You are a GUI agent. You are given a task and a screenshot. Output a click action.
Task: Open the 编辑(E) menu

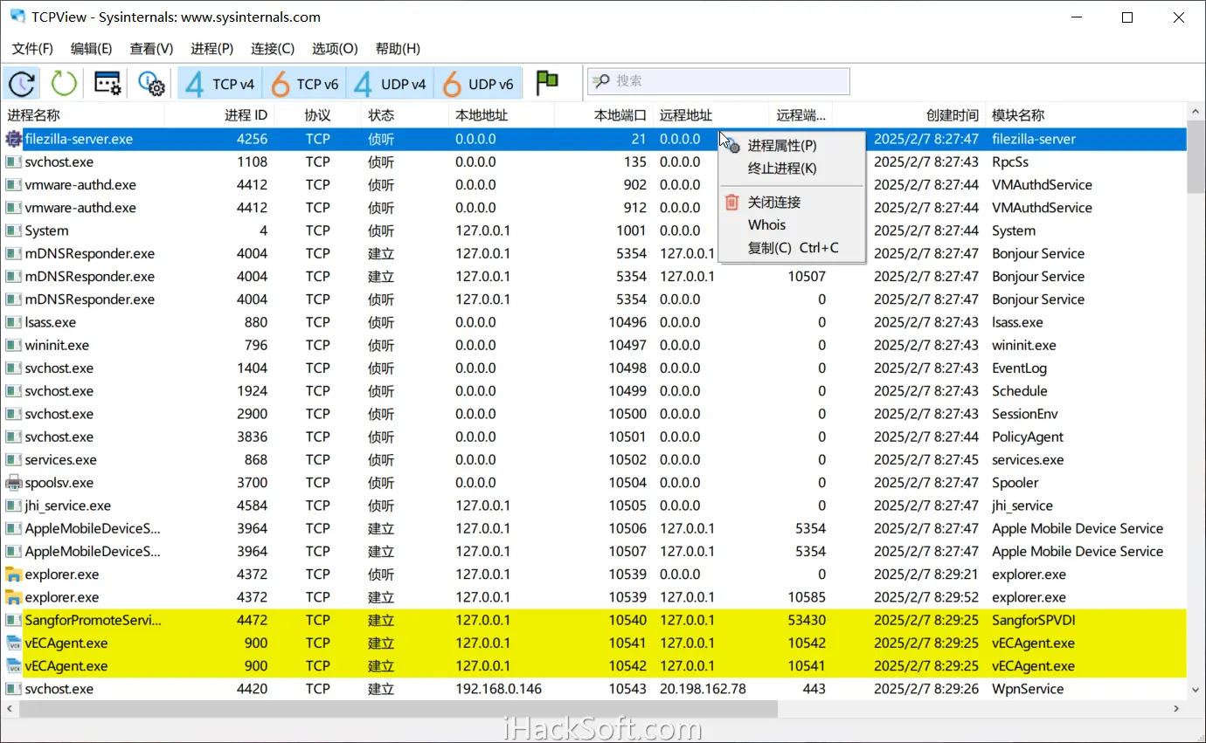[92, 49]
